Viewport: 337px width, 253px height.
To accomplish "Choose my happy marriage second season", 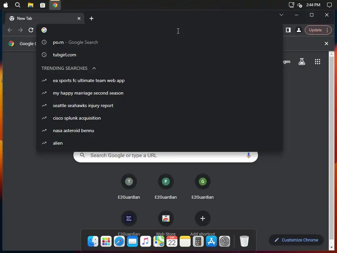I will (160, 93).
